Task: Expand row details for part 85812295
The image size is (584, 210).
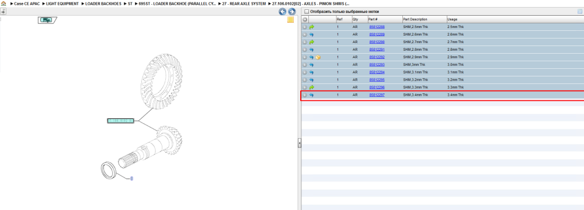Action: click(305, 80)
